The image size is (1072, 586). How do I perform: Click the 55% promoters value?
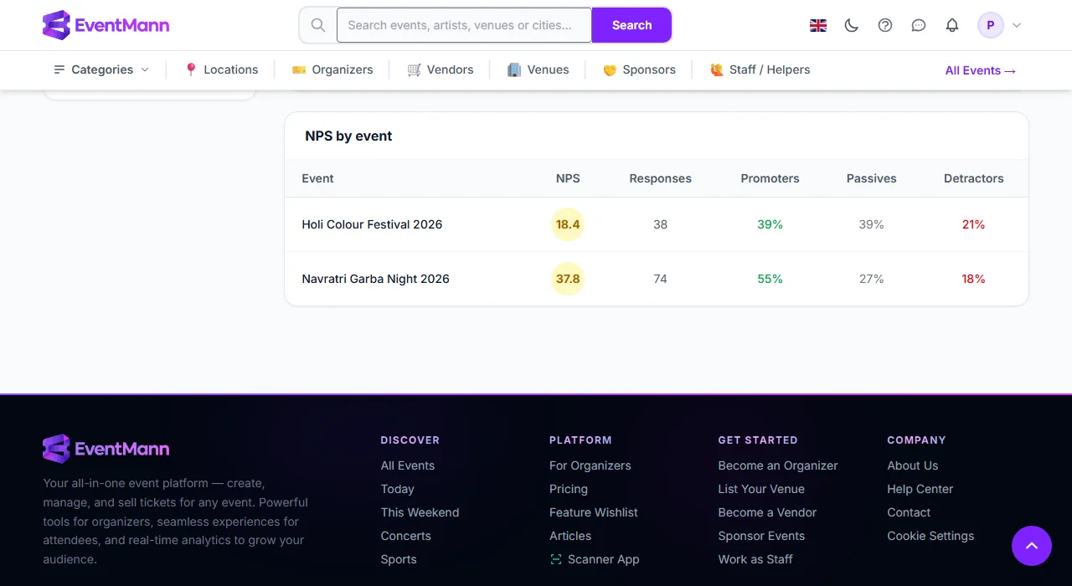tap(770, 279)
